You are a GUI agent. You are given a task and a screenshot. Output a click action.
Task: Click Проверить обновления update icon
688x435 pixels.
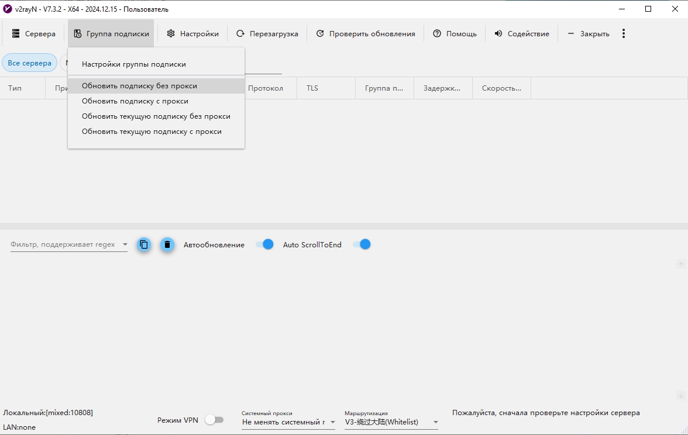click(320, 34)
